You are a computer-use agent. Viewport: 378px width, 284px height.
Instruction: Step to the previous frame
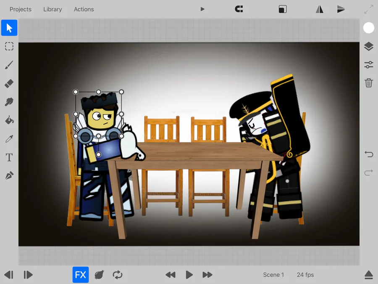9,275
